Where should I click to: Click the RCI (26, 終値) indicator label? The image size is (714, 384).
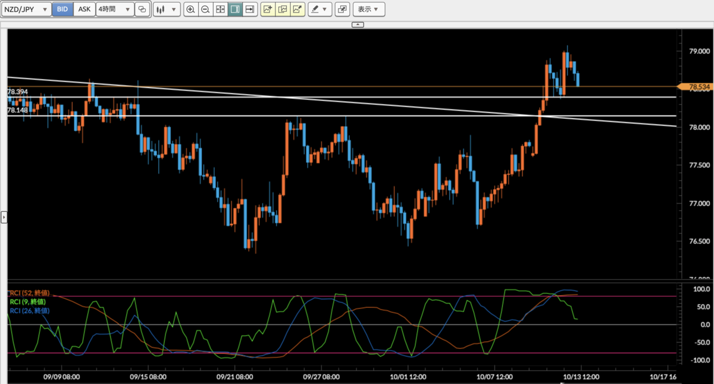(x=29, y=311)
